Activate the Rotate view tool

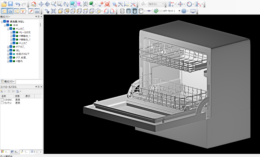(x=47, y=3)
